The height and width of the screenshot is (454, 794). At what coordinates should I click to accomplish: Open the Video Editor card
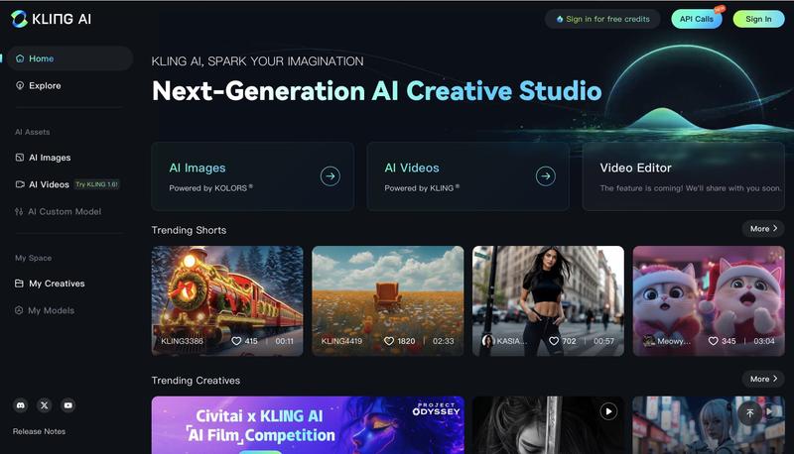683,176
